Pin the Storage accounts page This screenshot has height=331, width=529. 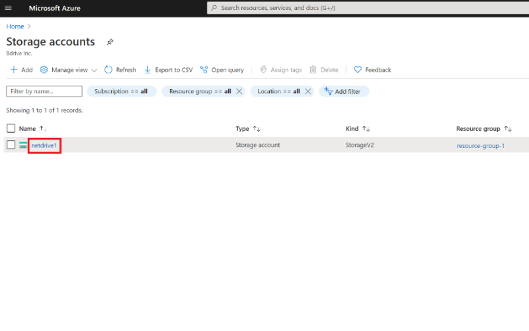(110, 42)
